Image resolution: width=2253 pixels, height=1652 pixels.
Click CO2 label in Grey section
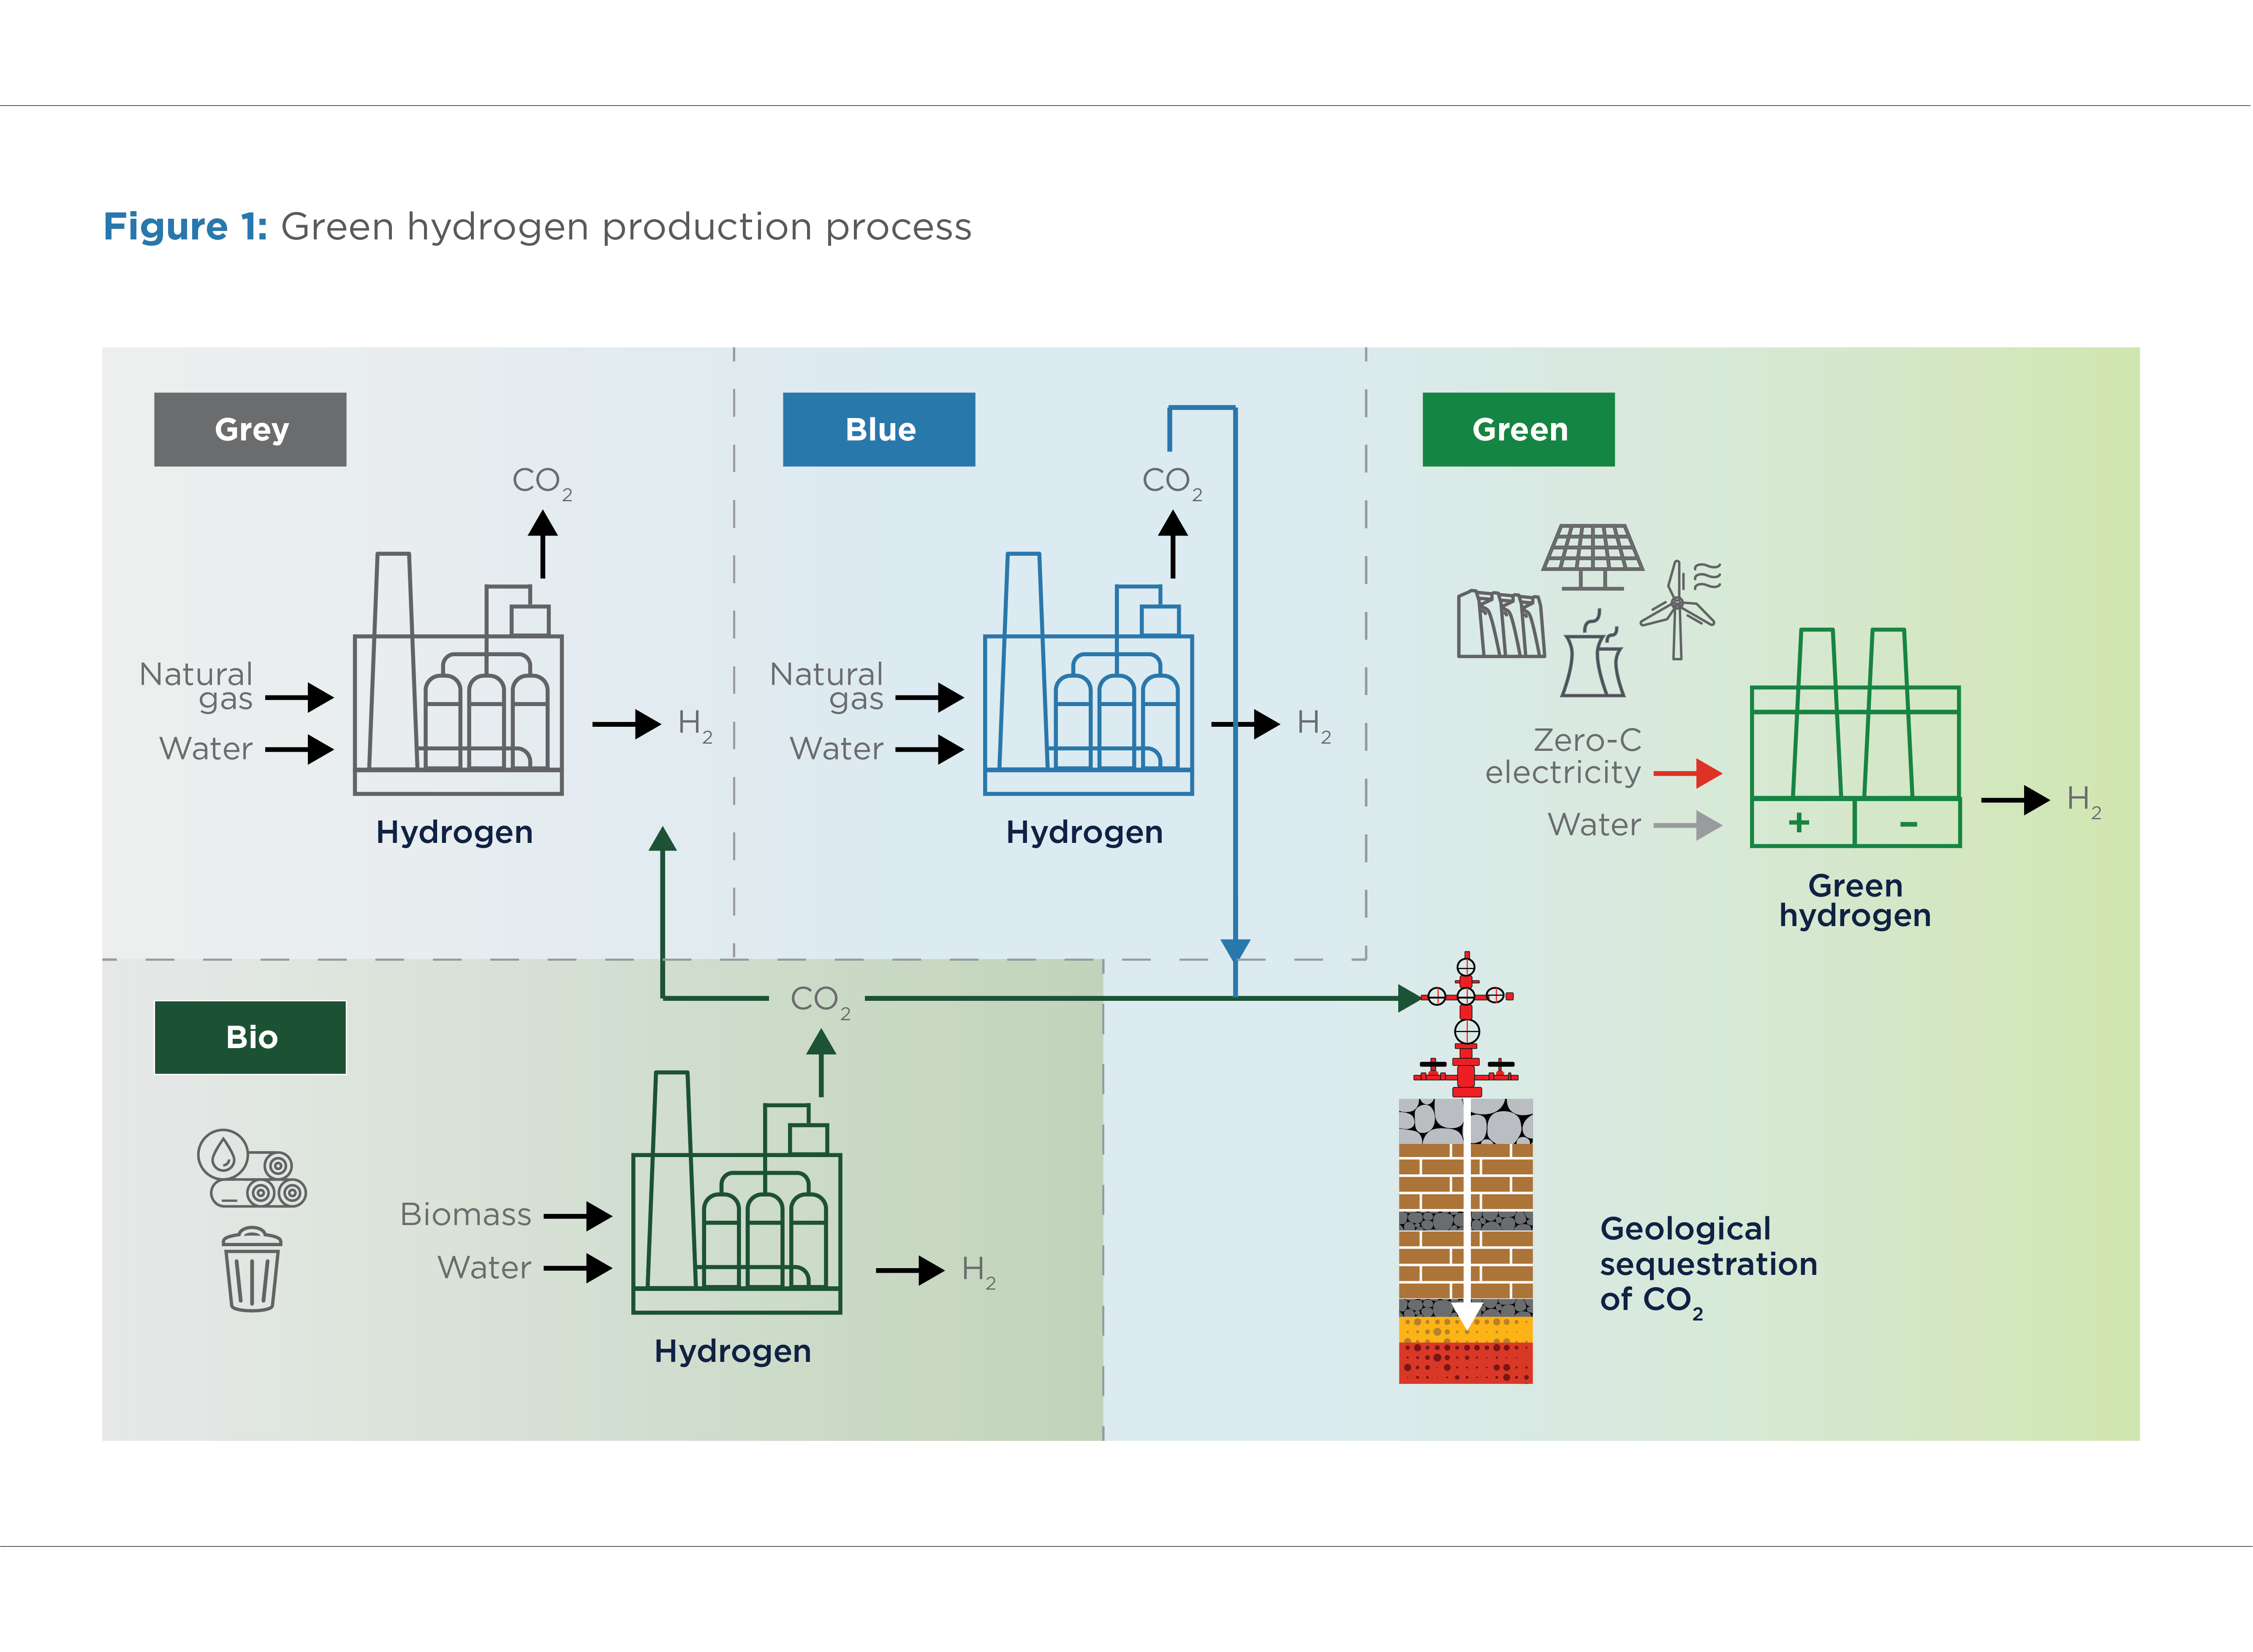point(542,483)
